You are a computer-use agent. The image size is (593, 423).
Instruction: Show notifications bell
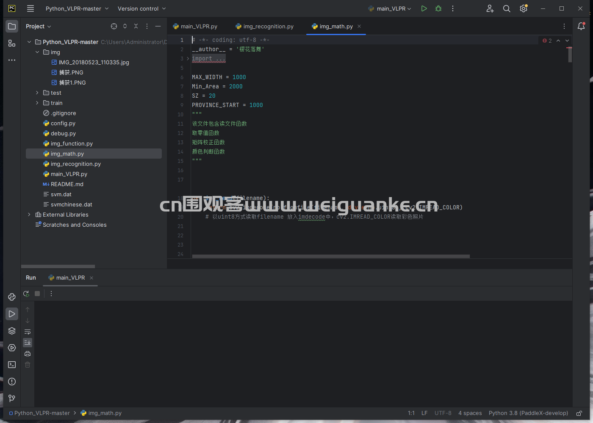tap(581, 26)
